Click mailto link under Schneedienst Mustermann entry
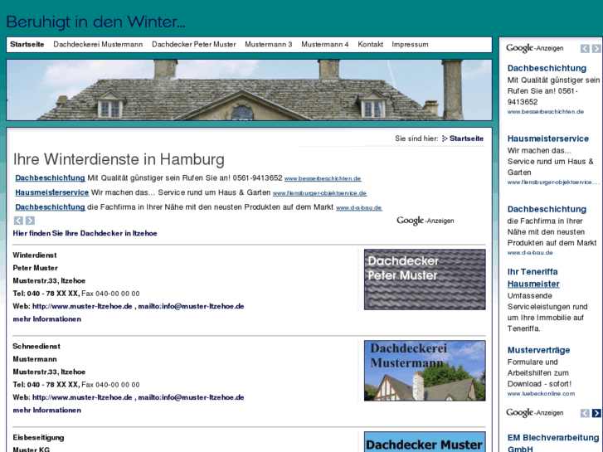The width and height of the screenshot is (603, 452). 191,397
